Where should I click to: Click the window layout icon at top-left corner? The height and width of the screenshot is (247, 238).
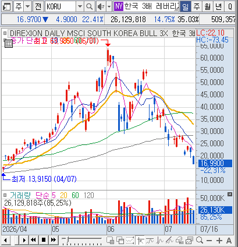(6, 6)
